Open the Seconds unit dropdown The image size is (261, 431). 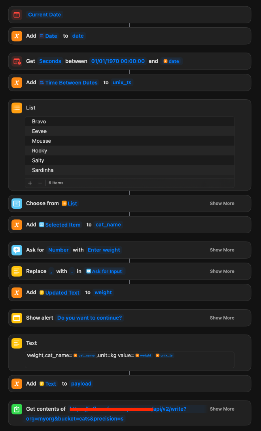tap(50, 61)
